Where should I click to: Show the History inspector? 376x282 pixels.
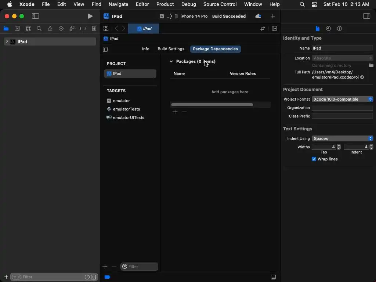pos(328,29)
